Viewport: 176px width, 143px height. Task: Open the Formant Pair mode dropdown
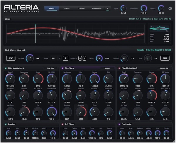pyautogui.click(x=164, y=68)
